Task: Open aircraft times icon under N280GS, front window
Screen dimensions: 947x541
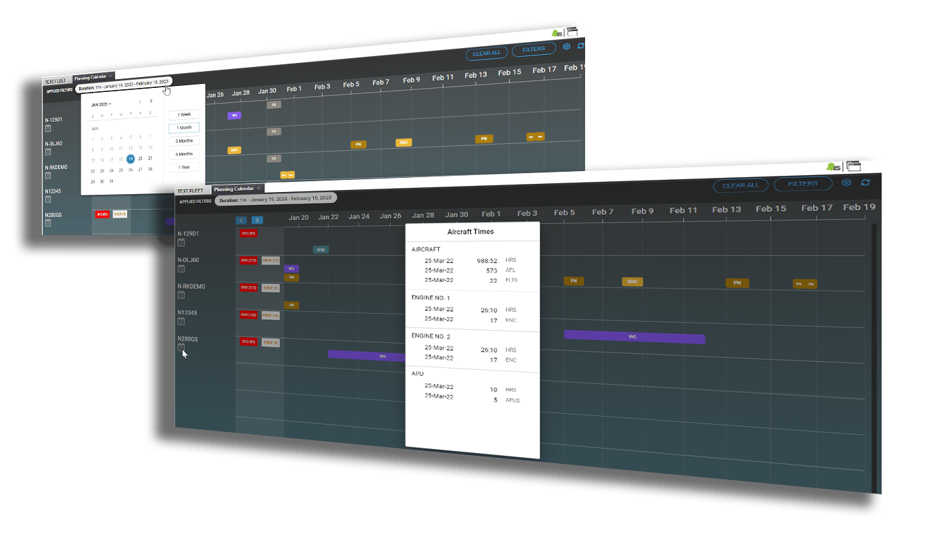Action: (x=181, y=348)
